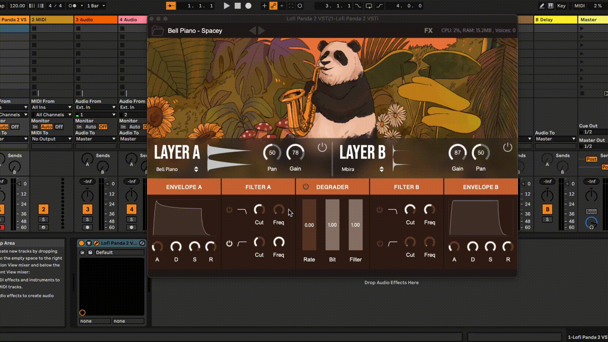Screen dimensions: 608x342
Task: Click Envelope A release knob
Action: click(x=211, y=247)
